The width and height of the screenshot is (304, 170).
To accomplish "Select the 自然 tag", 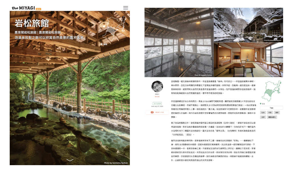I will (x=263, y=117).
